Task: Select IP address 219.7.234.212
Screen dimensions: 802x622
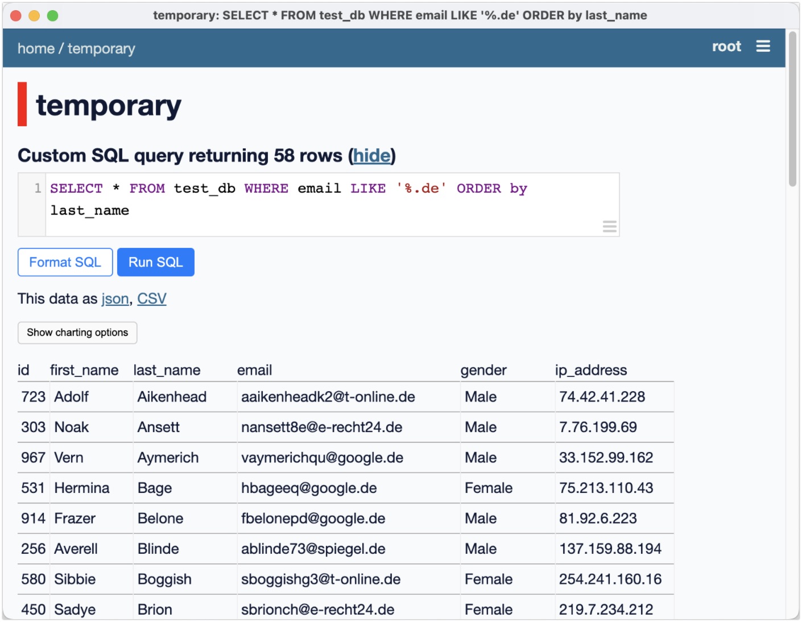Action: tap(614, 608)
